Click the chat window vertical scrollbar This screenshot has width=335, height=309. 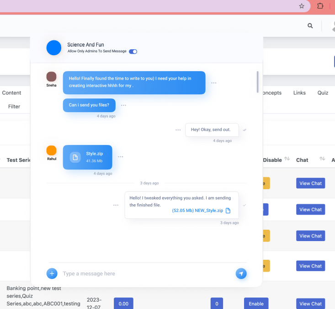coord(258,82)
